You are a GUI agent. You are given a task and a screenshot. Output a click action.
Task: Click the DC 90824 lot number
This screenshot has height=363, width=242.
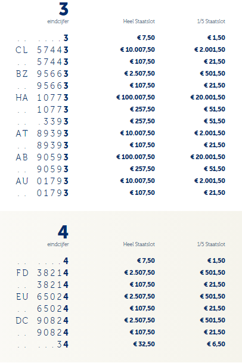(42, 321)
